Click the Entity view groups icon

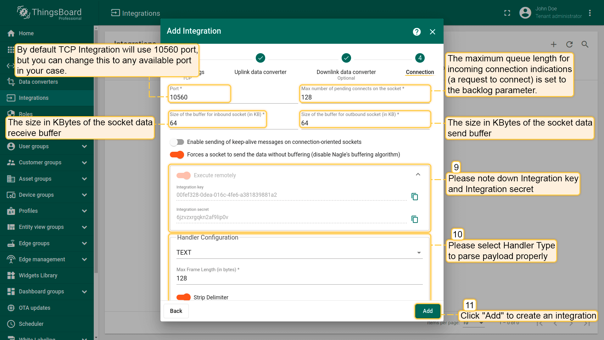point(11,227)
